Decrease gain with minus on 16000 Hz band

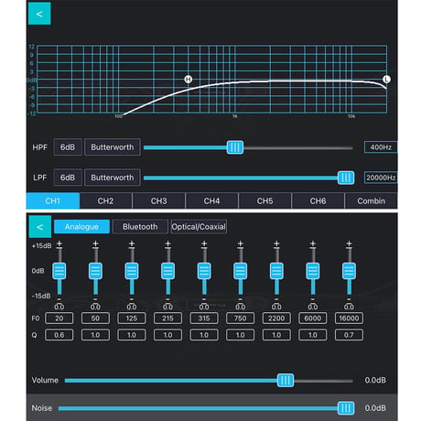[349, 299]
